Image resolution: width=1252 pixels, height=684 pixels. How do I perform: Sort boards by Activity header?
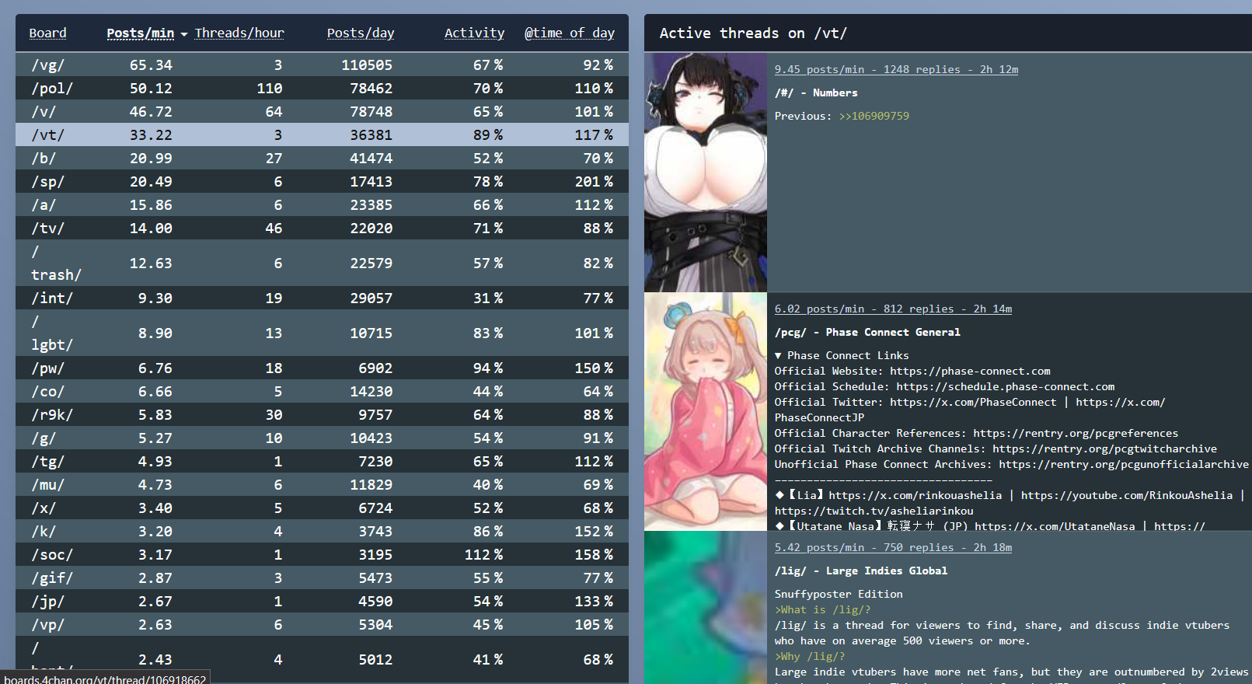pyautogui.click(x=474, y=33)
